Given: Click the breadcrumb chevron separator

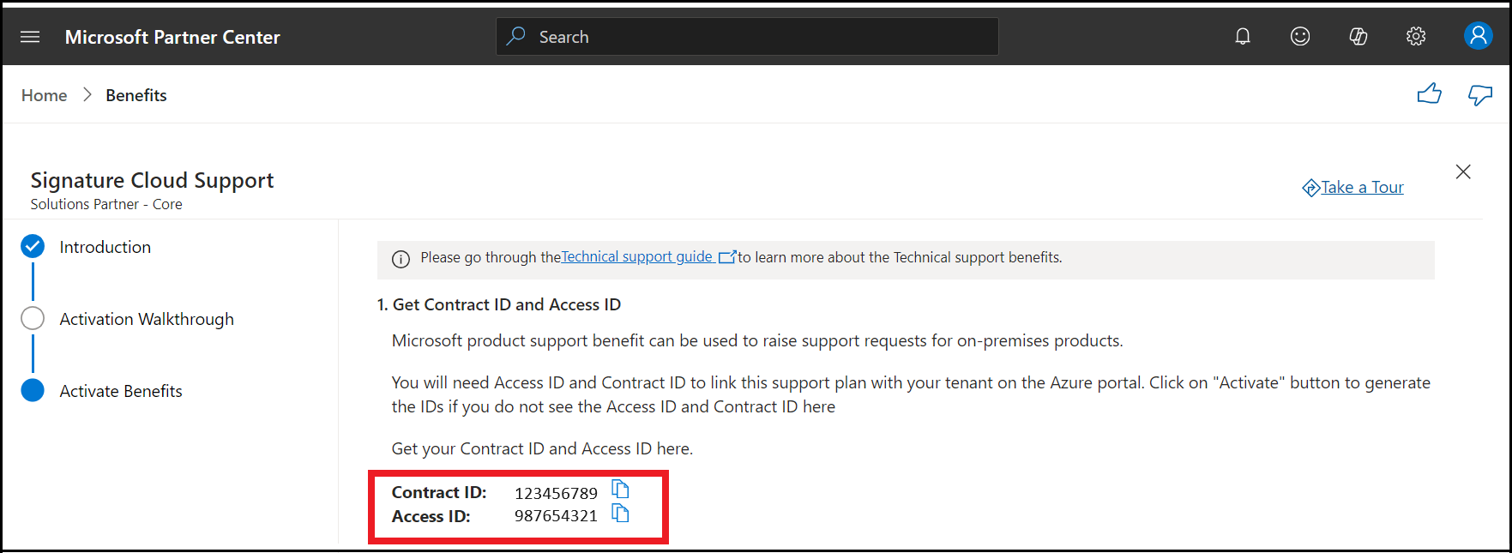Looking at the screenshot, I should point(87,95).
